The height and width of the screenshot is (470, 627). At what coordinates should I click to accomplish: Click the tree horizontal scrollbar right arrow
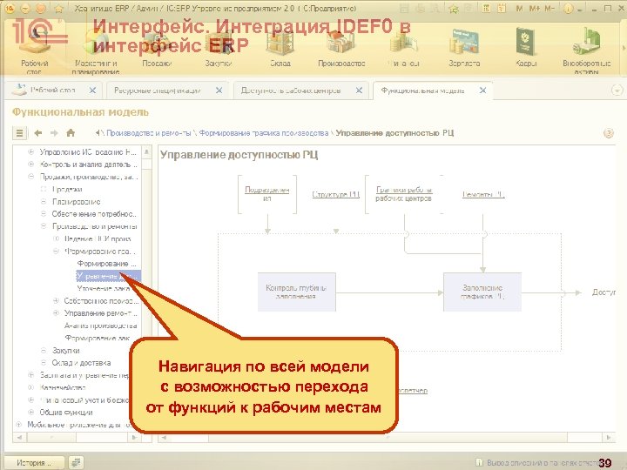[134, 438]
